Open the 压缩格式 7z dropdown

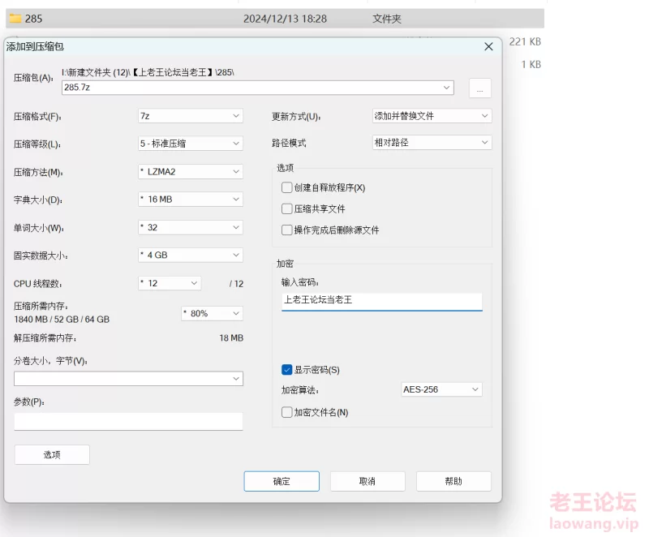tap(190, 116)
